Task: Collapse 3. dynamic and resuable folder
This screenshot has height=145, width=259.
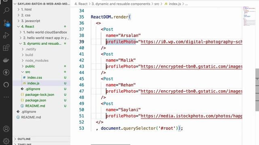Action: [x=41, y=43]
